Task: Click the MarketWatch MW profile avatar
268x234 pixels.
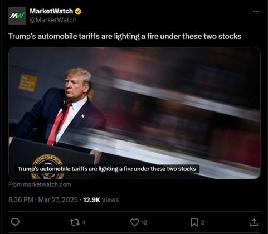Action: coord(17,16)
